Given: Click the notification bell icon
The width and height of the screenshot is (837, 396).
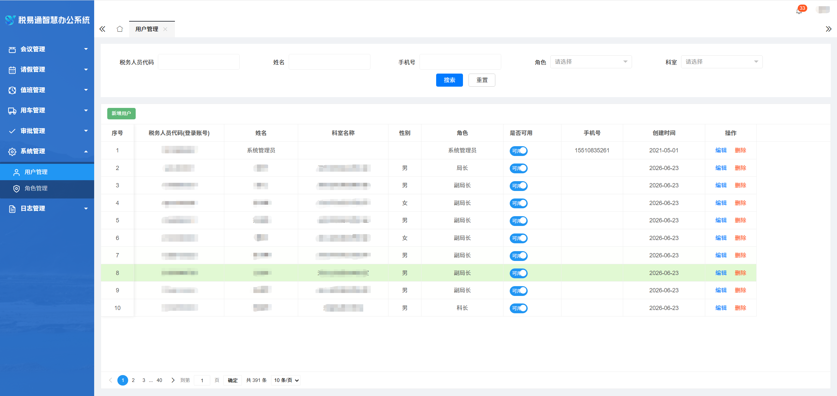Looking at the screenshot, I should coord(799,11).
